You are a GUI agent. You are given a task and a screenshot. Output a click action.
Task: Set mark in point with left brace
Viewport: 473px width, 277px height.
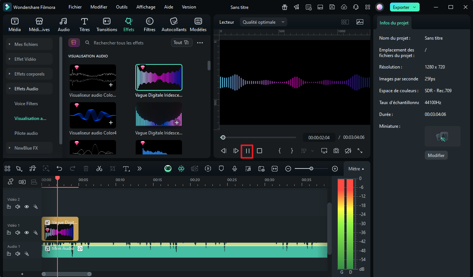[280, 151]
